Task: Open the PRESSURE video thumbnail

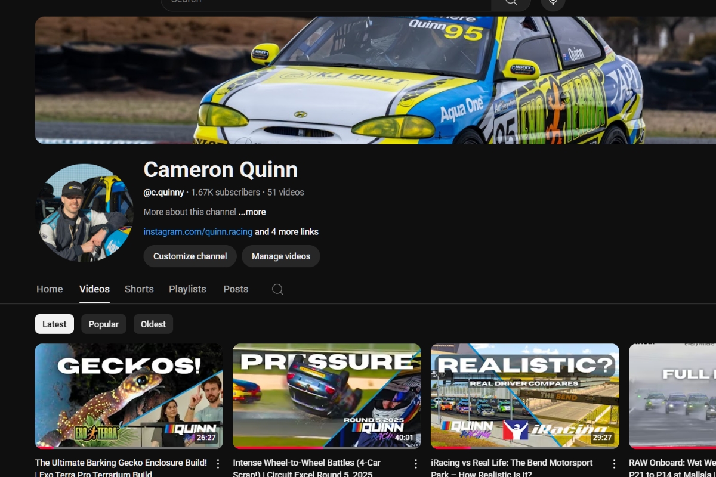Action: (x=327, y=396)
